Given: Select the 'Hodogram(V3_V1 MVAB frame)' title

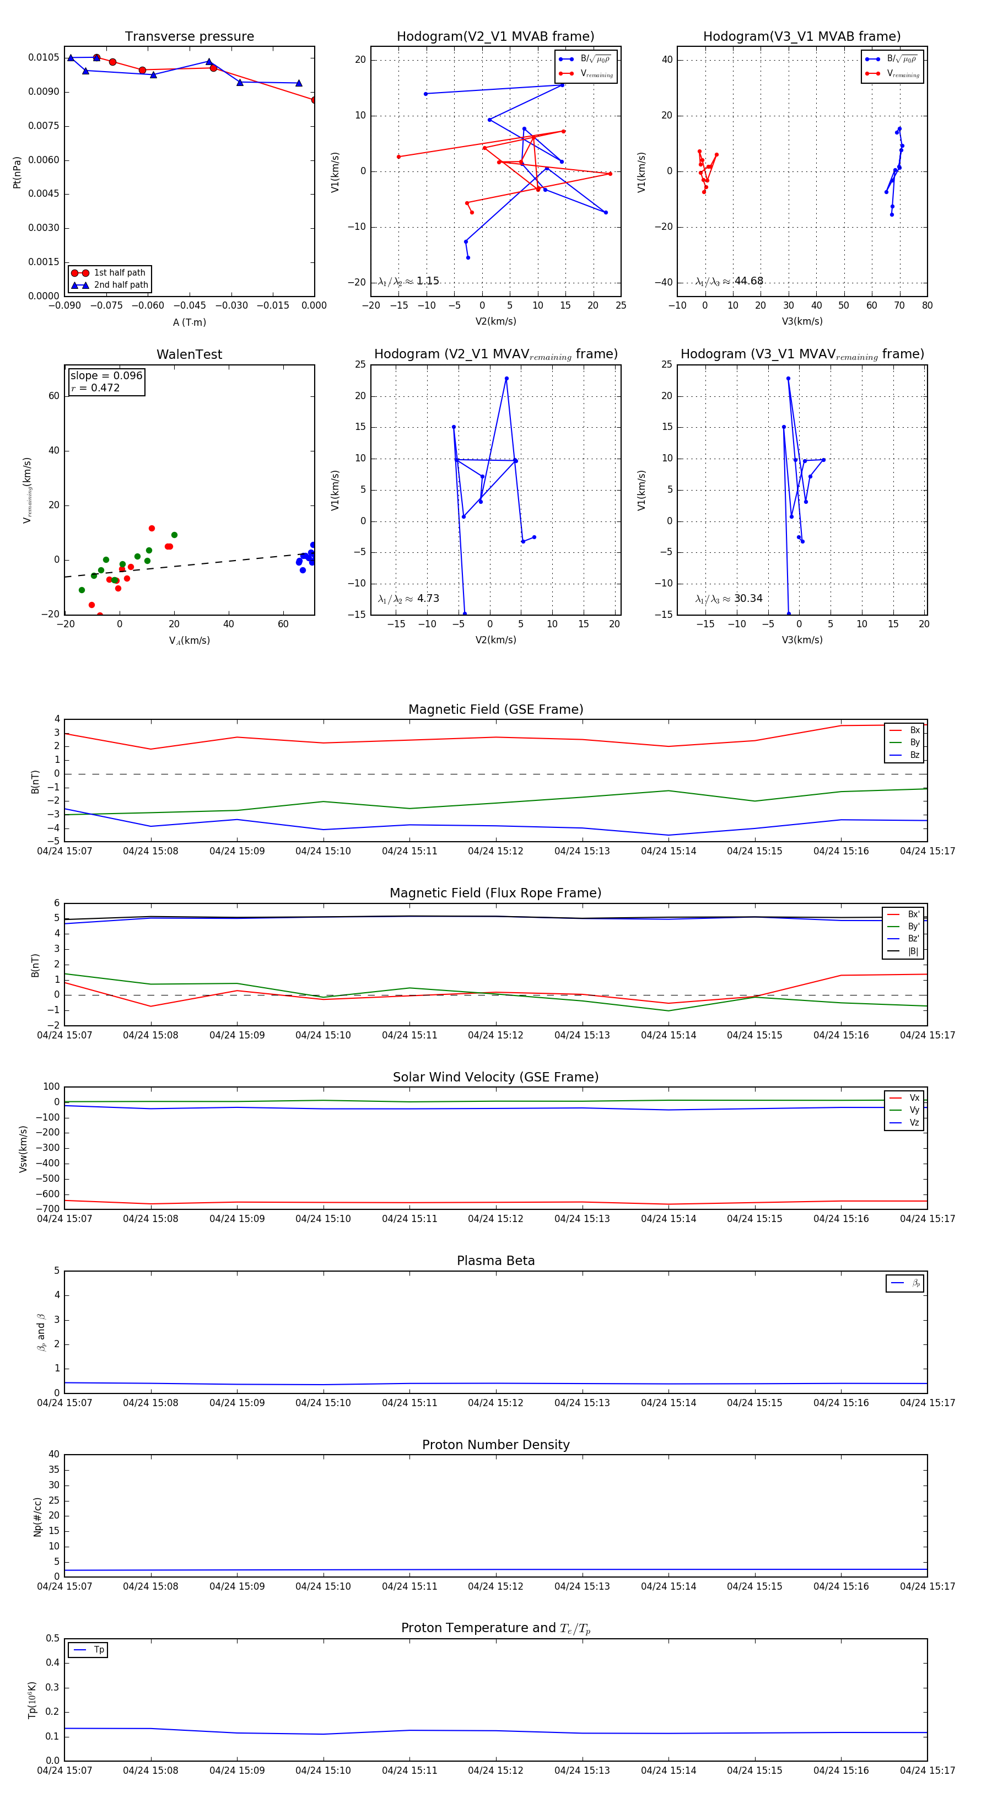Looking at the screenshot, I should [801, 36].
